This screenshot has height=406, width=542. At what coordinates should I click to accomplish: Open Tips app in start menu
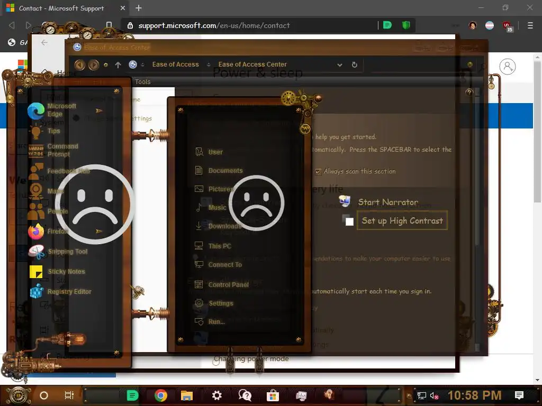[x=45, y=131]
